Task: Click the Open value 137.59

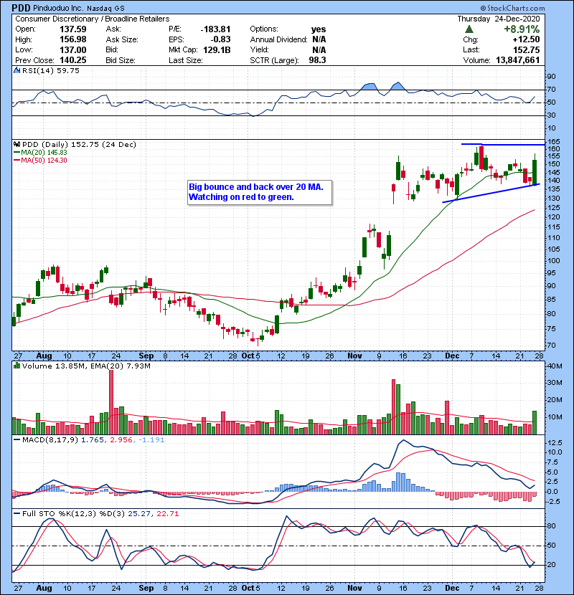Action: tap(72, 29)
